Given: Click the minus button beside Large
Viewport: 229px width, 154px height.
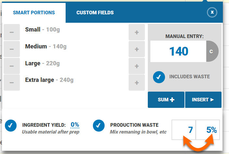Looking at the screenshot, I should (x=12, y=66).
